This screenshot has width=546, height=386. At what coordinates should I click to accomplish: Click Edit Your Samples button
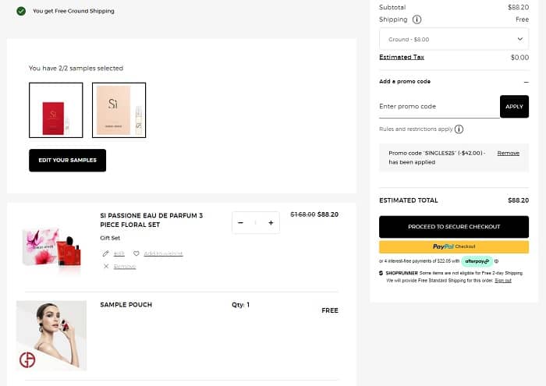(x=67, y=160)
